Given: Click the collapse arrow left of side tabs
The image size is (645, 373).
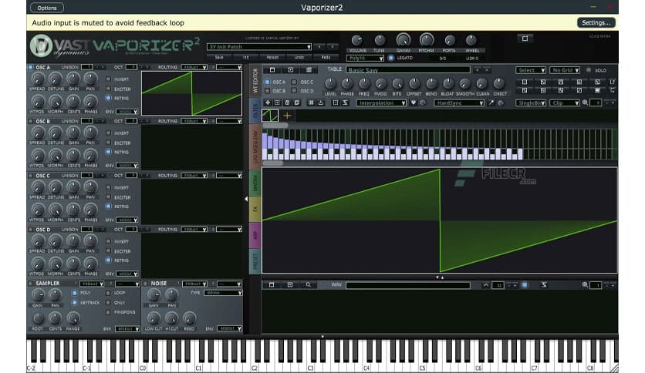Looking at the screenshot, I should tap(246, 199).
